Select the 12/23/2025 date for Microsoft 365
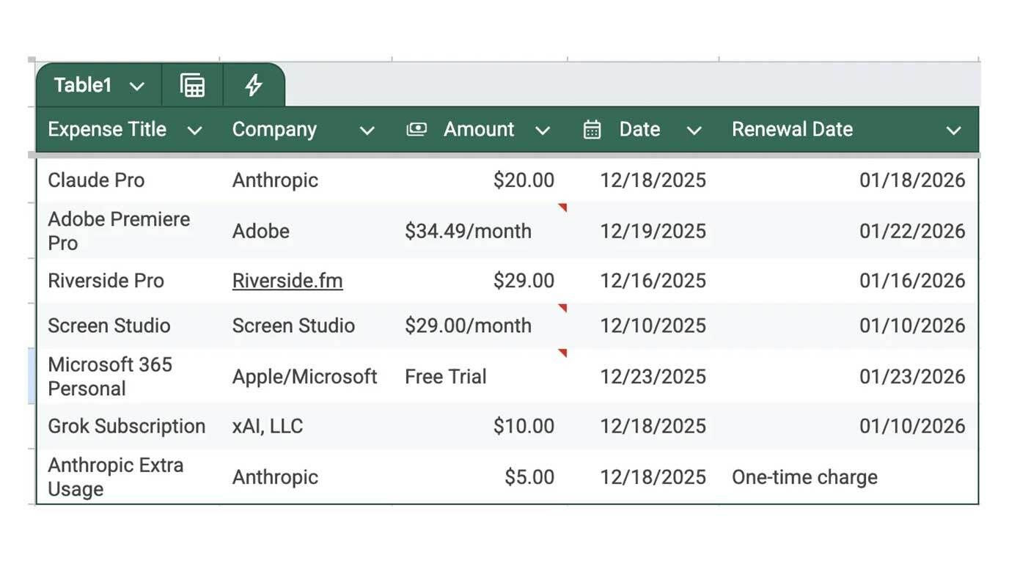The image size is (1009, 563). tap(652, 375)
